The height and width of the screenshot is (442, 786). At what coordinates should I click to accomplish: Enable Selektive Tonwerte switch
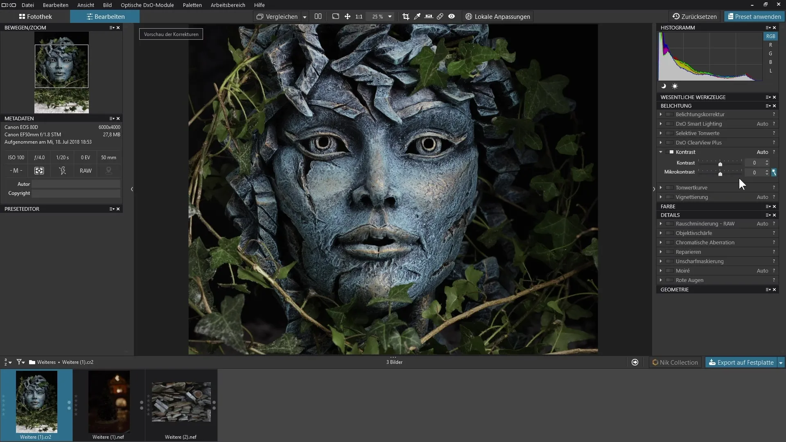click(x=670, y=133)
